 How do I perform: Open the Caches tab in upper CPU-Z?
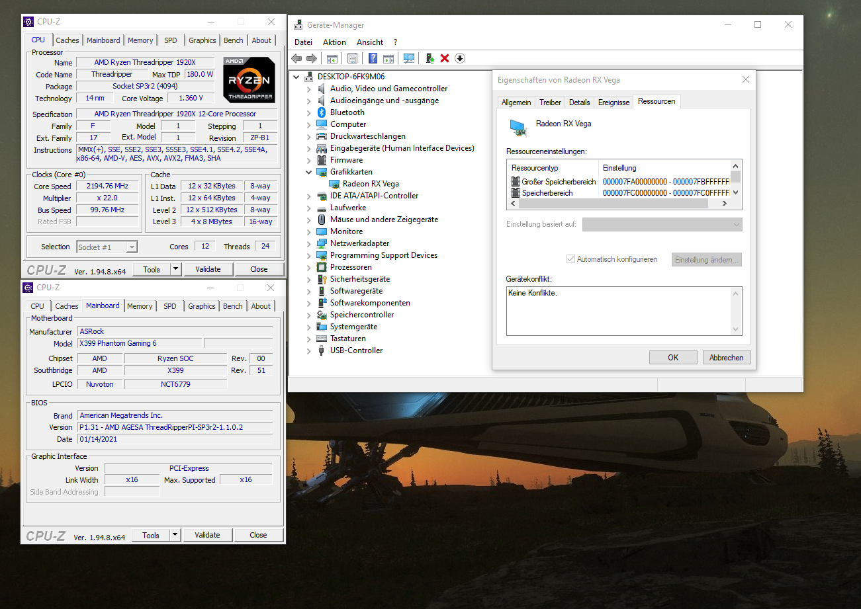click(x=68, y=40)
